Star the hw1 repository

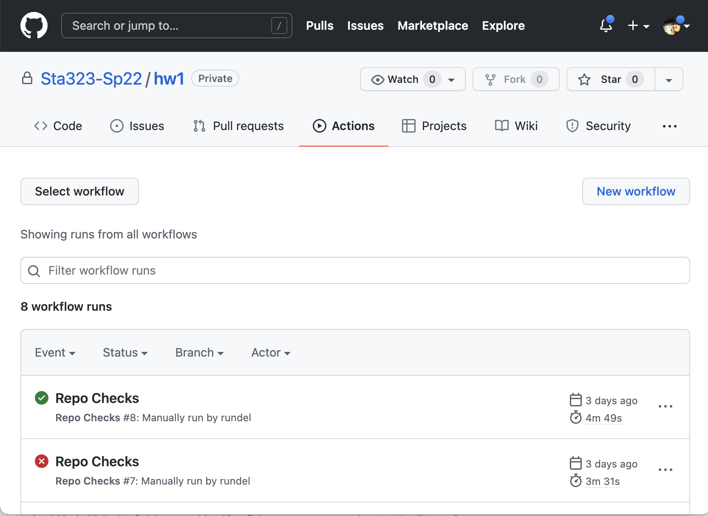coord(609,79)
